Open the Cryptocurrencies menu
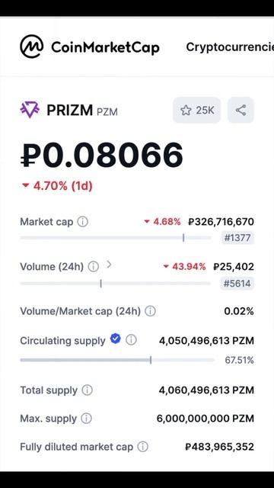The width and height of the screenshot is (274, 488). tap(230, 47)
